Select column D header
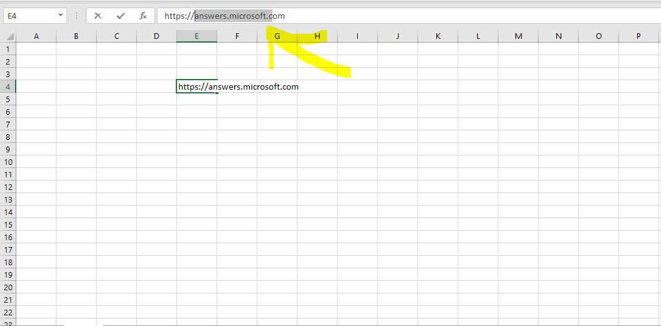This screenshot has width=661, height=326. tap(156, 36)
